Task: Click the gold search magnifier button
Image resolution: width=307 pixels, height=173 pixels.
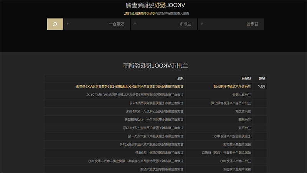Action: point(55,24)
